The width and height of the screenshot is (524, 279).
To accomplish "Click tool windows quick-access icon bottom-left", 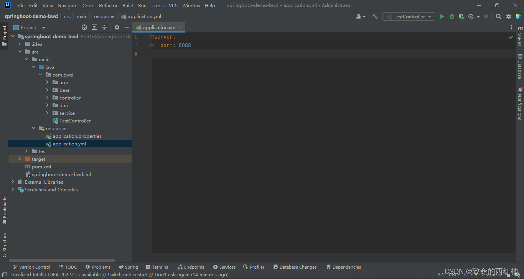I will pyautogui.click(x=4, y=275).
